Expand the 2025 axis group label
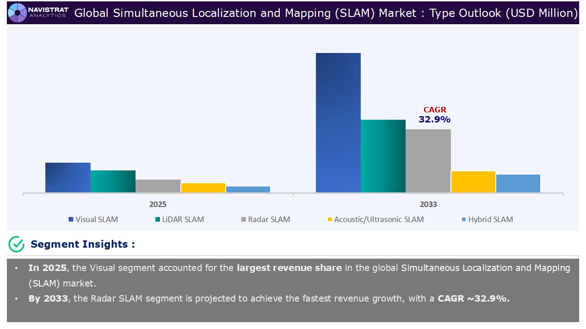Screen dimensions: 586x329 [x=157, y=204]
